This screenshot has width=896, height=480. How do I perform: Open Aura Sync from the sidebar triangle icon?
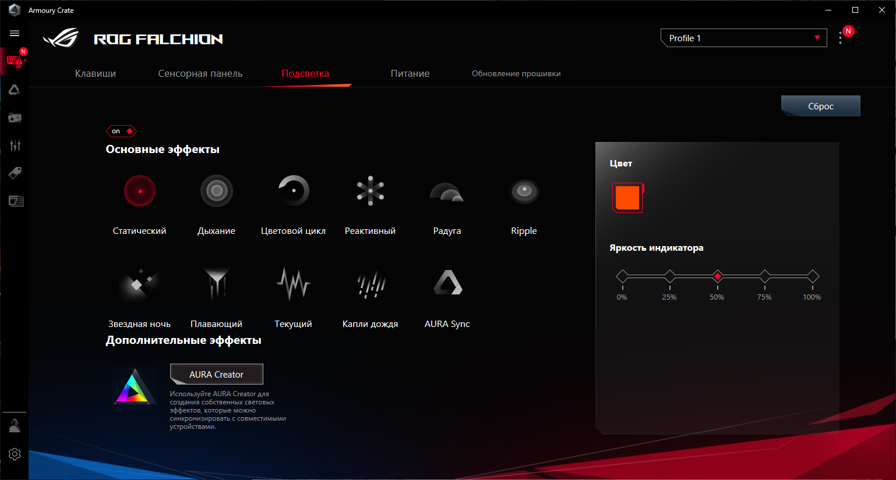[15, 90]
